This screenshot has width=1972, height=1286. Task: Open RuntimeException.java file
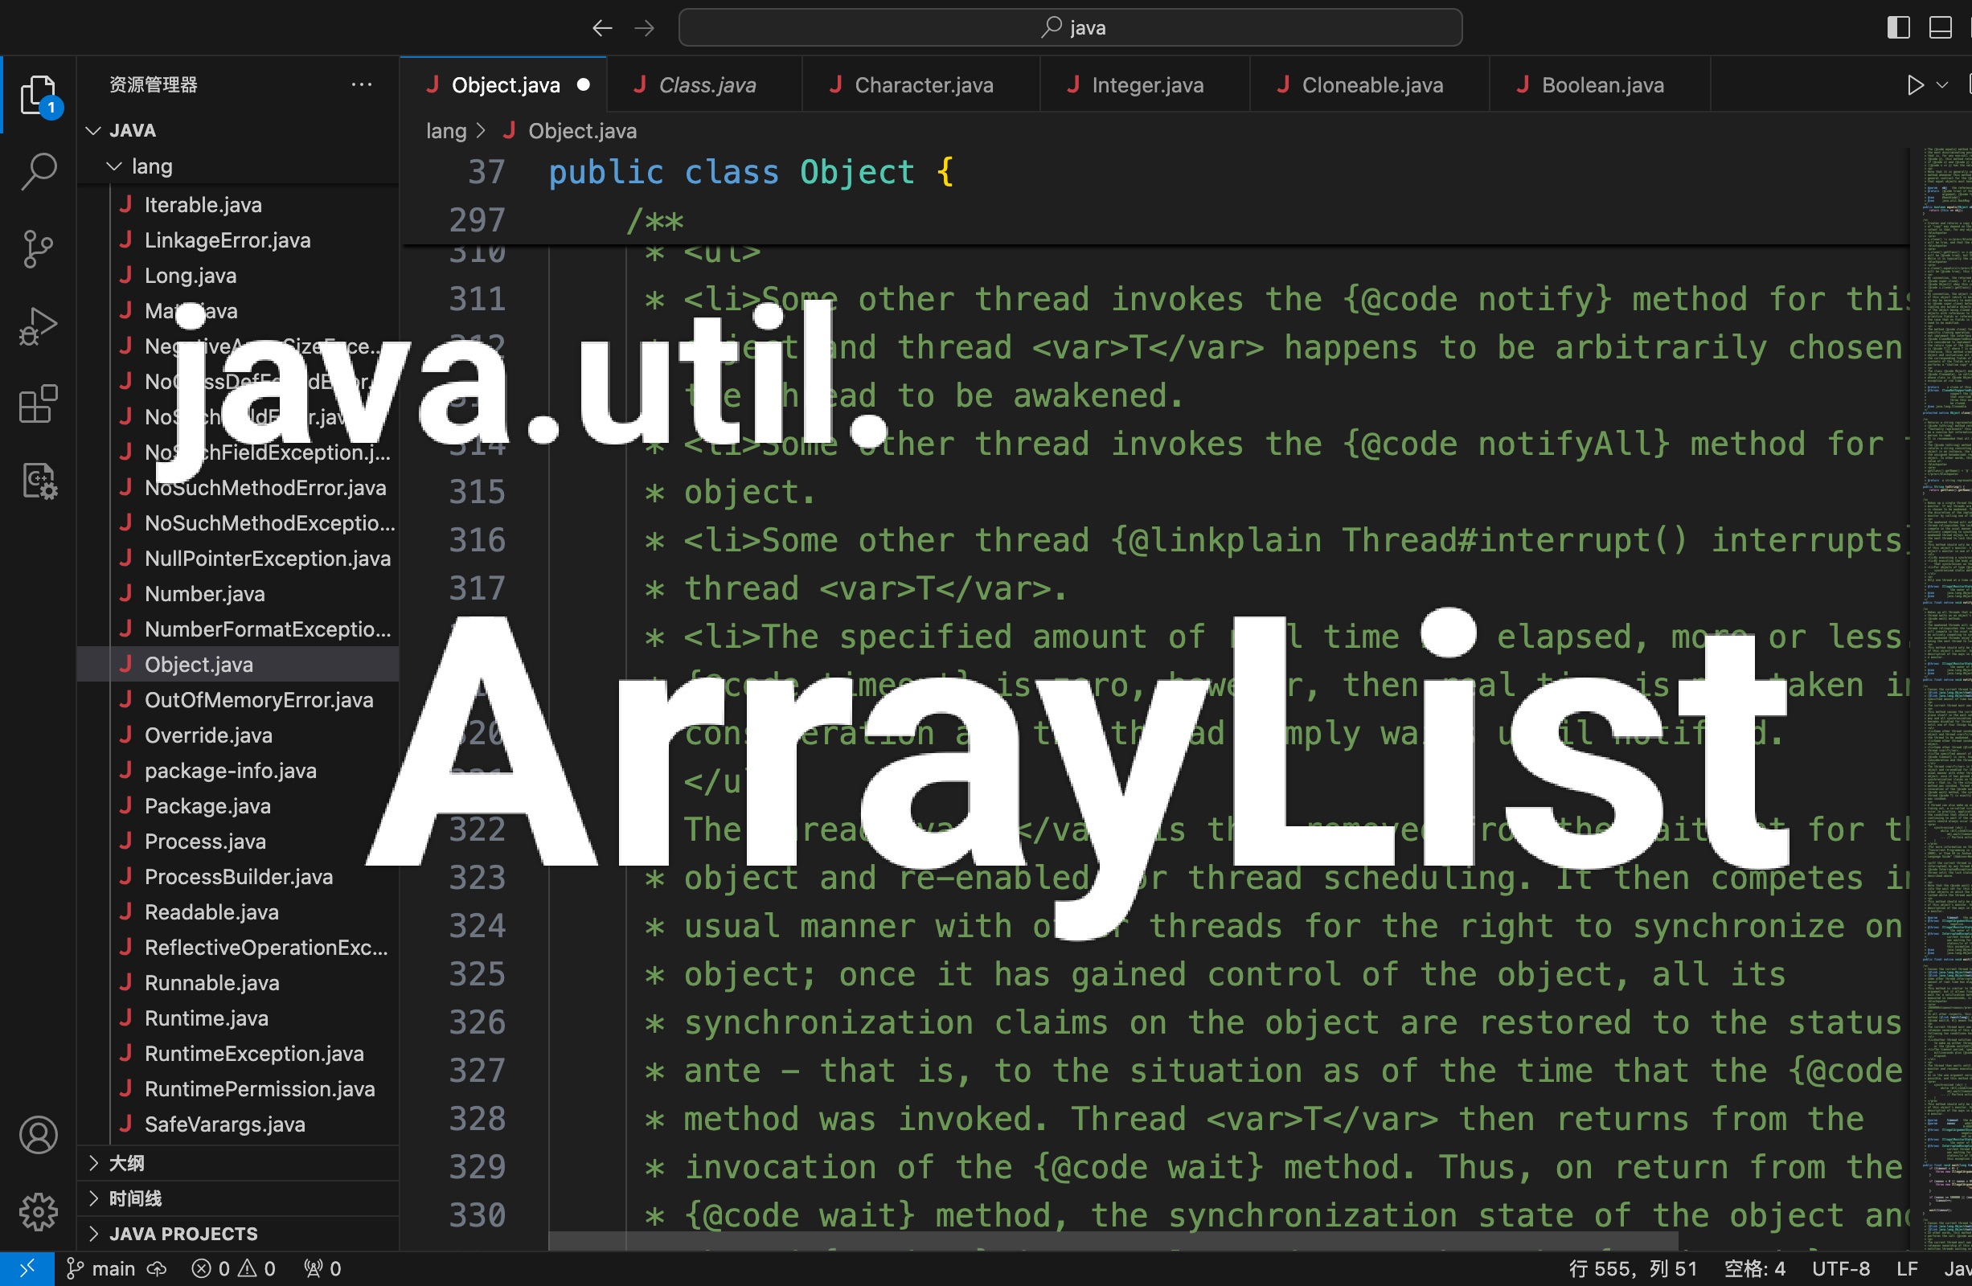pyautogui.click(x=238, y=1053)
